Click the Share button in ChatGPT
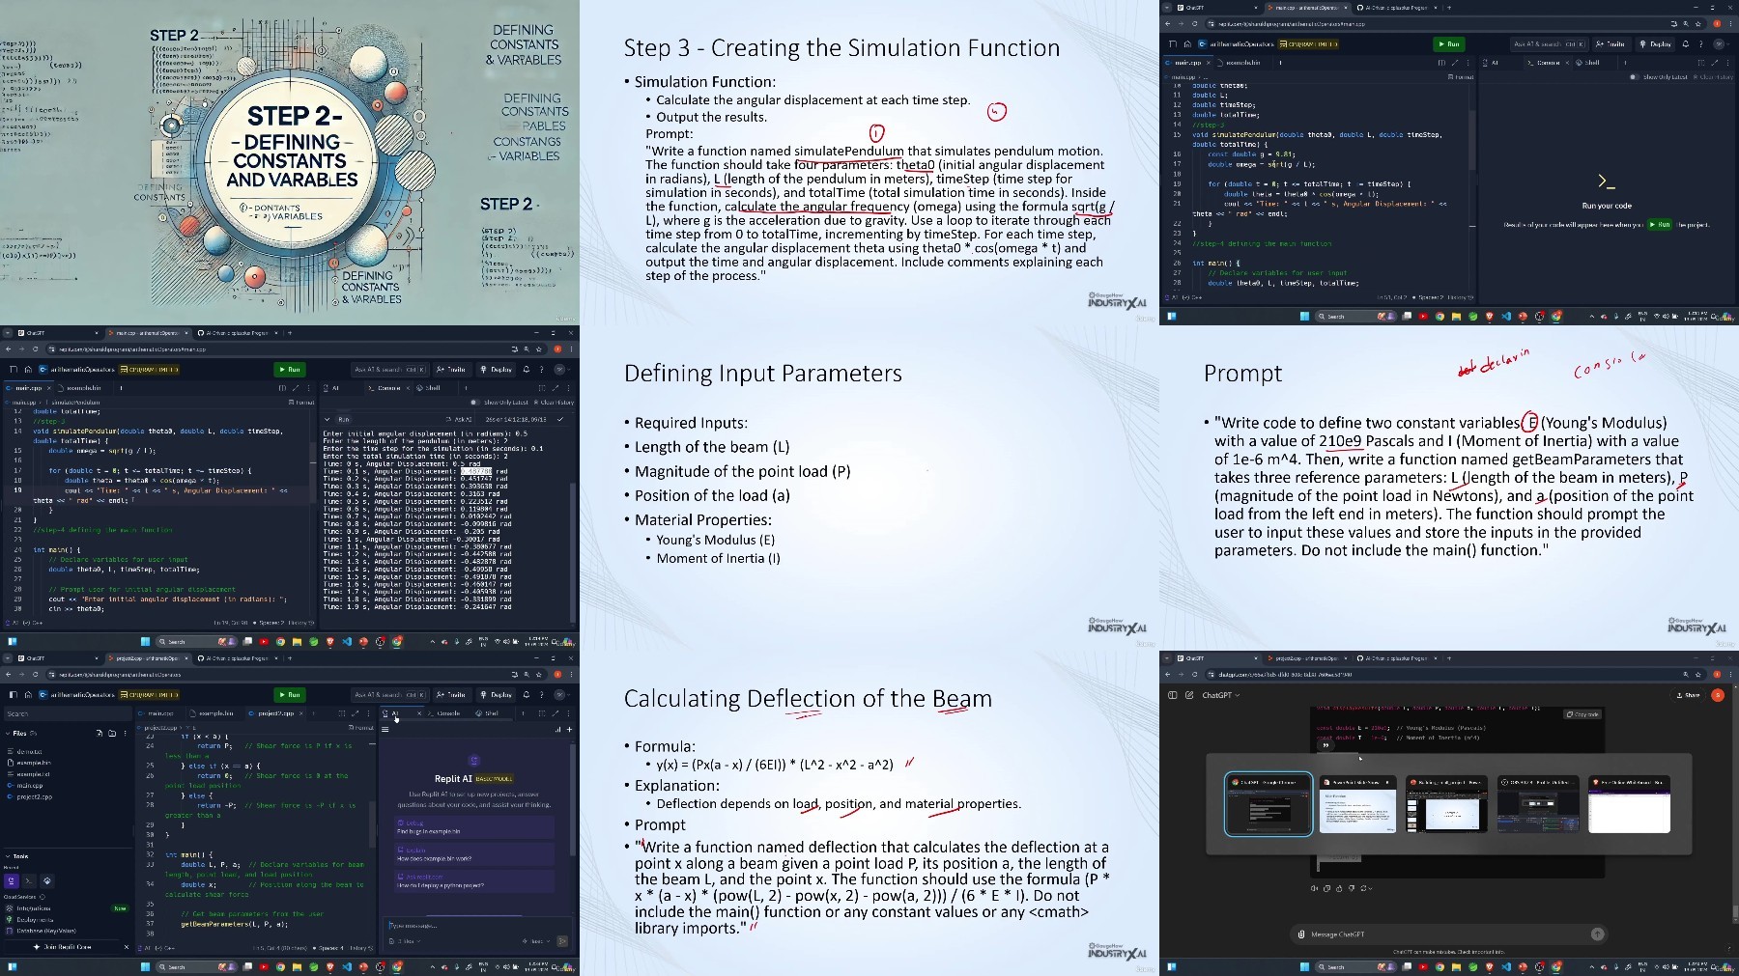The image size is (1739, 976). [x=1689, y=695]
